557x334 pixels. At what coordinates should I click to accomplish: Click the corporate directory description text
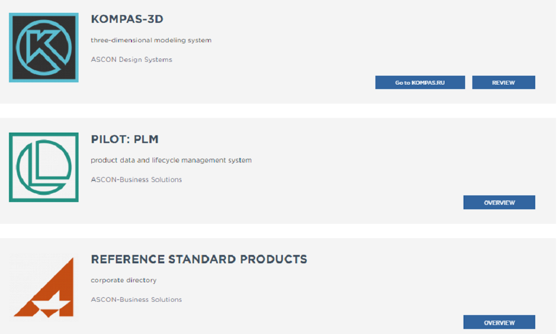click(123, 280)
